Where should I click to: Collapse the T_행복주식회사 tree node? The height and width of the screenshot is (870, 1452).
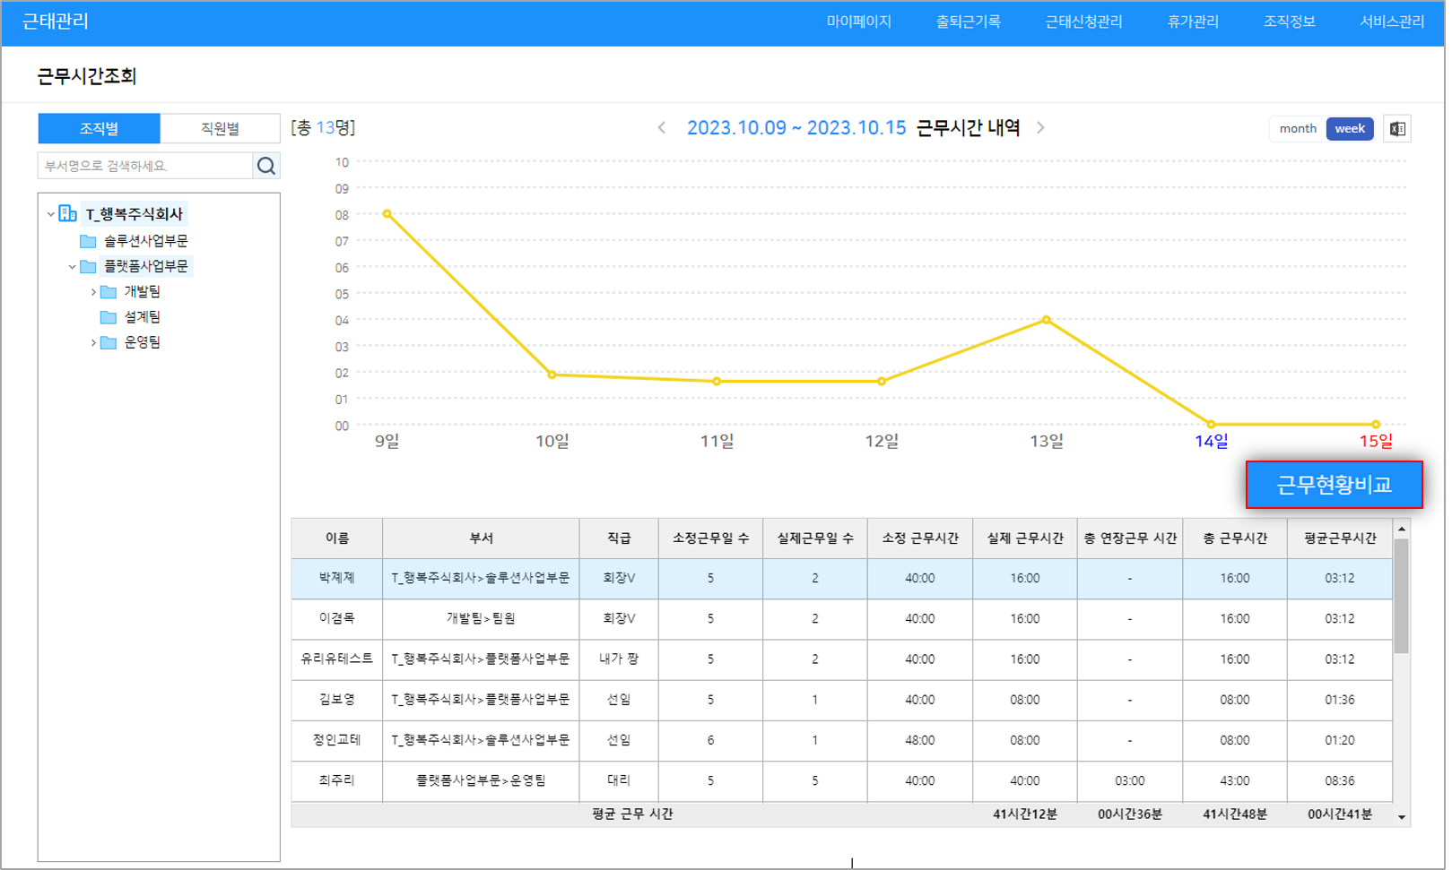[50, 214]
